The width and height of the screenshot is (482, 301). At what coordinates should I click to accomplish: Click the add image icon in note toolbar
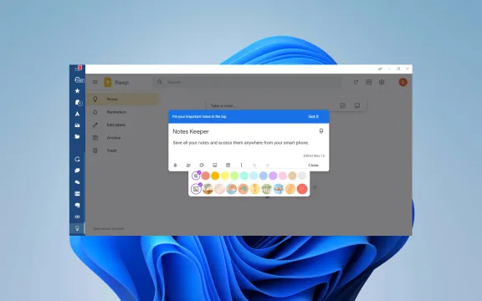coord(215,166)
